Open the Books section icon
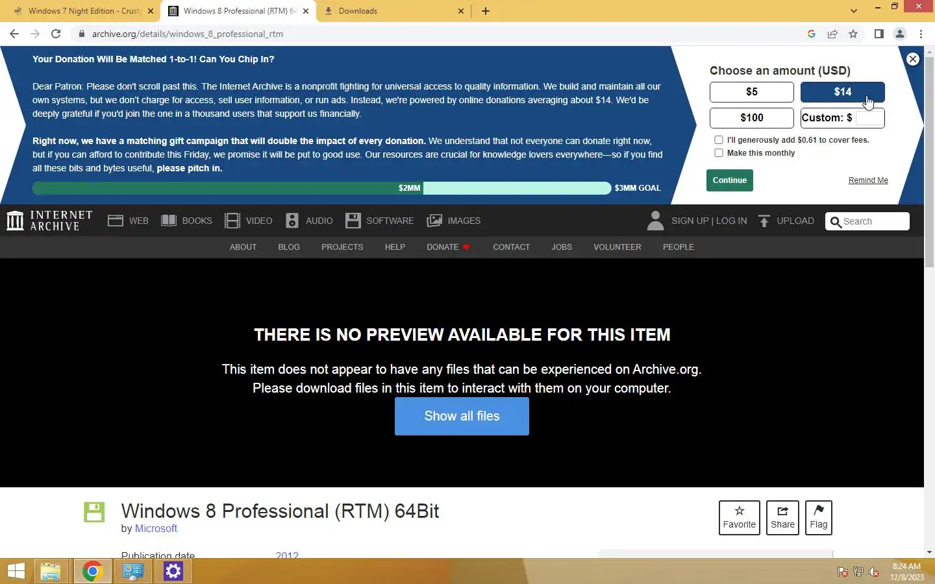Screen dimensions: 935x584 [169, 221]
